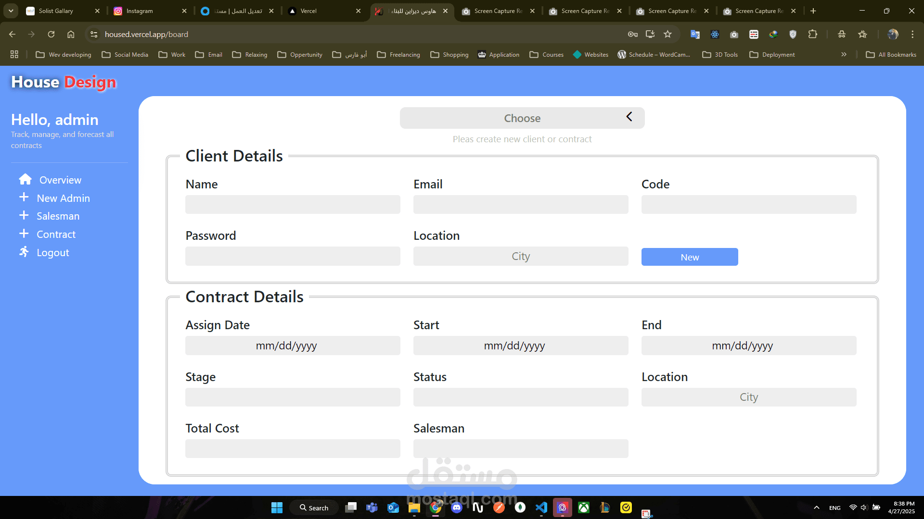Click the plus icon beside New Admin
Screen dimensions: 924x519
pos(24,198)
